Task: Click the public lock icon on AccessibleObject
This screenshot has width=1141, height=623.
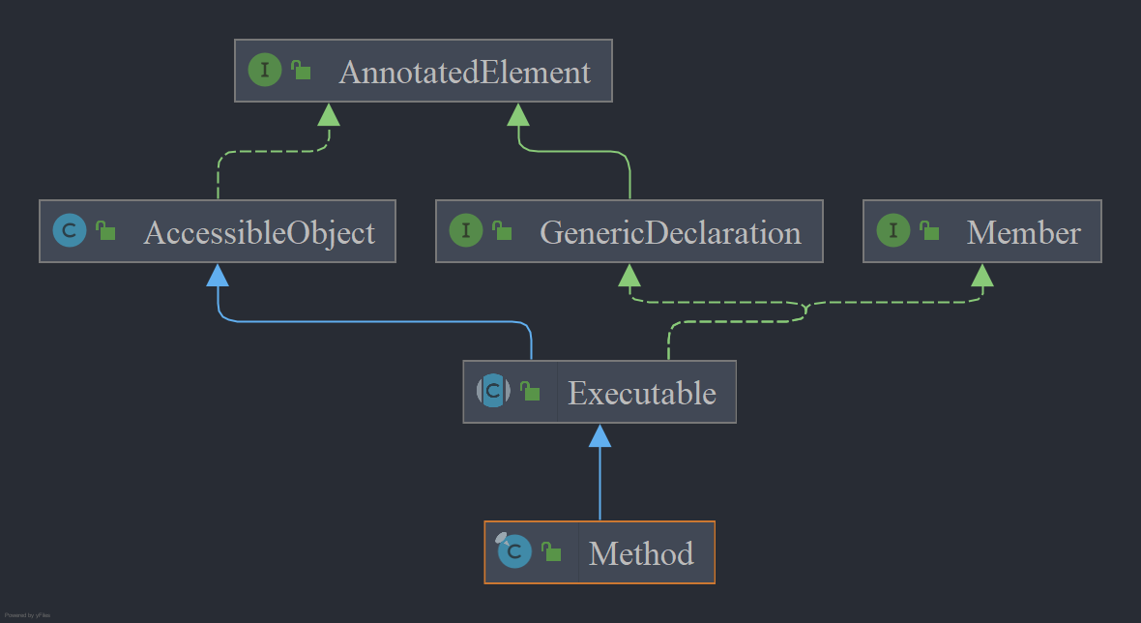Action: click(106, 230)
